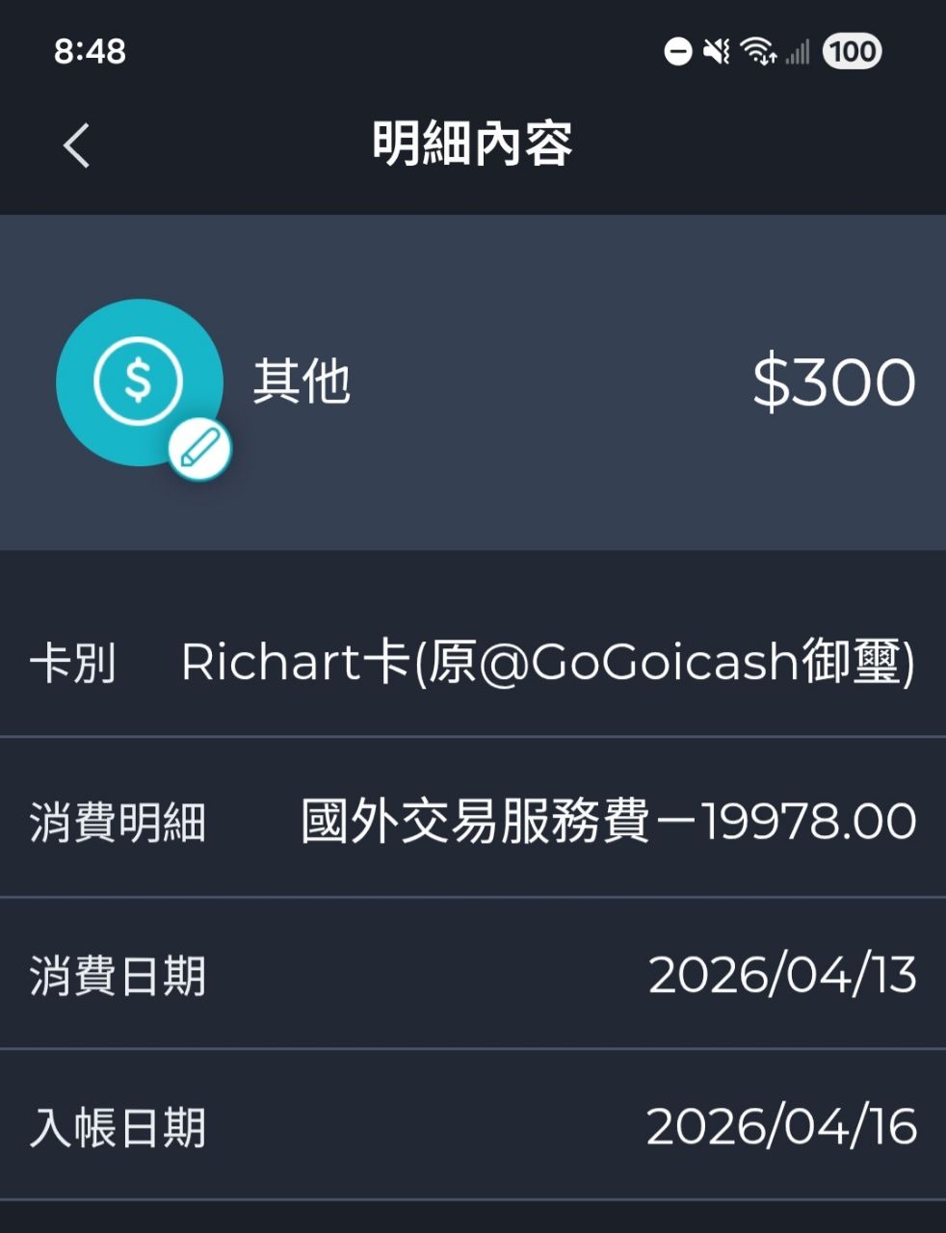Screen dimensions: 946x1233
Task: Go back using the header arrow
Action: point(77,145)
